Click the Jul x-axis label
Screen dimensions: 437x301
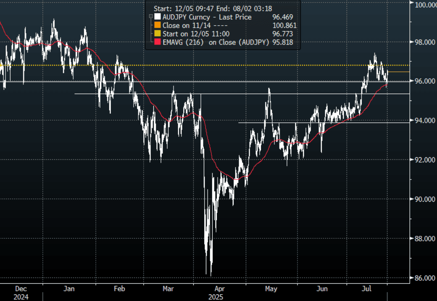pos(366,289)
